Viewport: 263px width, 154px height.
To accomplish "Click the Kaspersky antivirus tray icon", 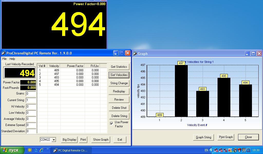I will [x=230, y=150].
